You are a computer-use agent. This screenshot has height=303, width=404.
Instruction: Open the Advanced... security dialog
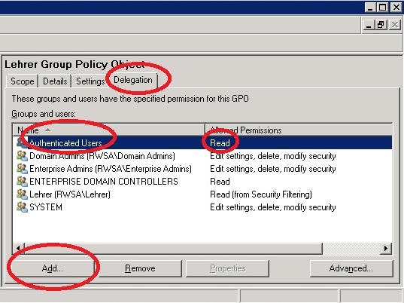pos(351,268)
